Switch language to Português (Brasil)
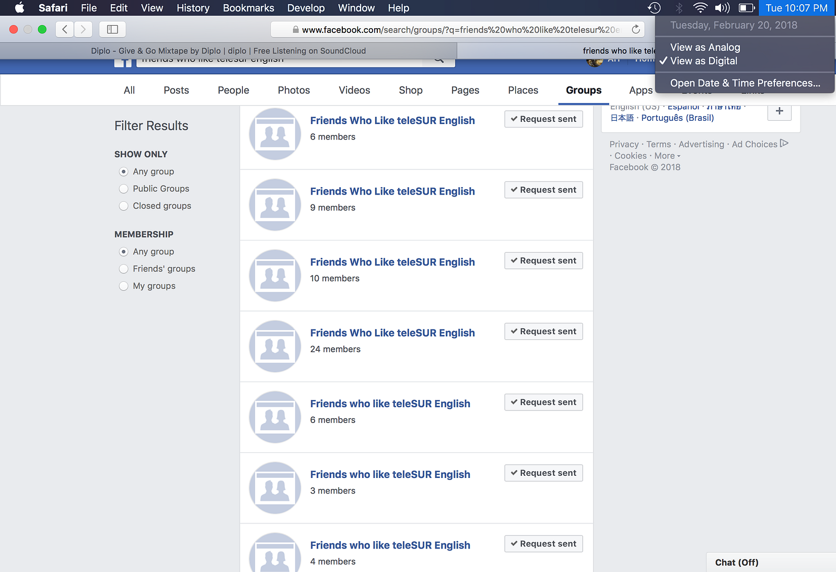This screenshot has width=836, height=572. coord(678,118)
